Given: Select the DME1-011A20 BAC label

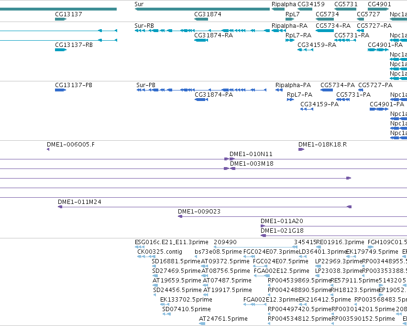Looking at the screenshot, I should 282,221.
